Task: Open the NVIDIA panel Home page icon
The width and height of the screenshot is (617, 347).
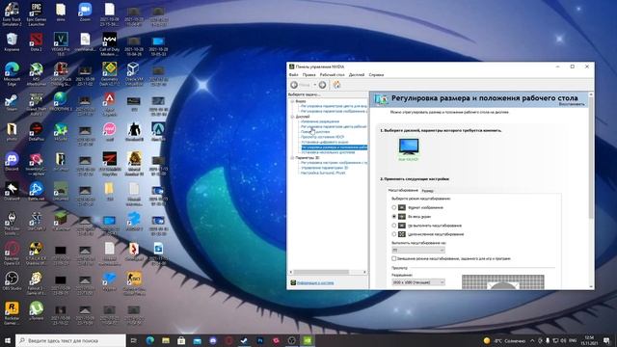Action: tap(336, 85)
